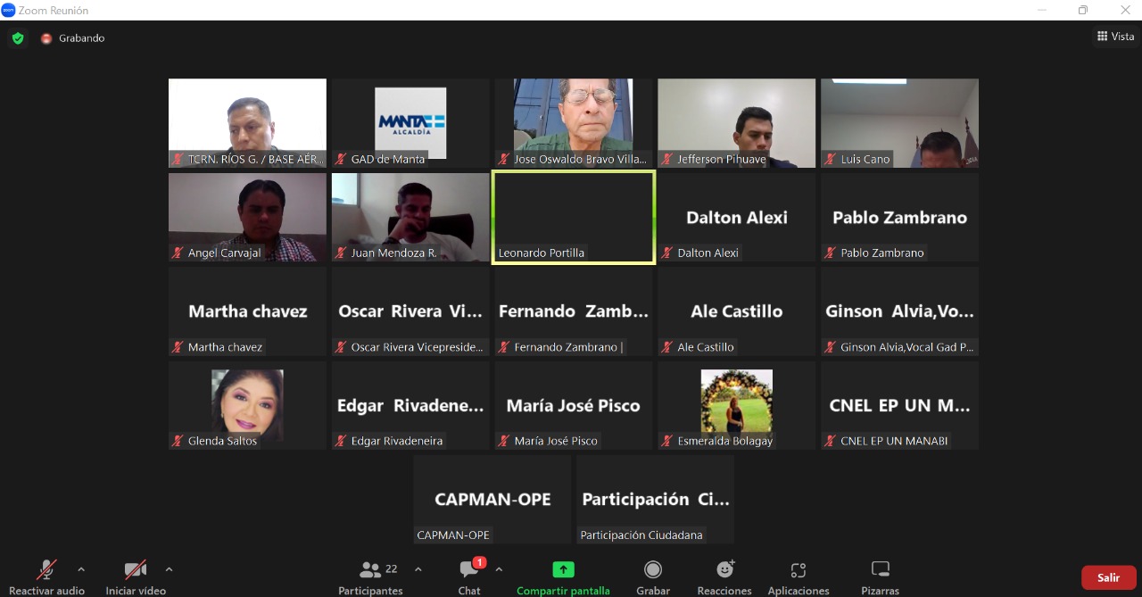Screen dimensions: 1142x597
Task: Select the Glenda Saltos participant tile
Action: tap(247, 405)
